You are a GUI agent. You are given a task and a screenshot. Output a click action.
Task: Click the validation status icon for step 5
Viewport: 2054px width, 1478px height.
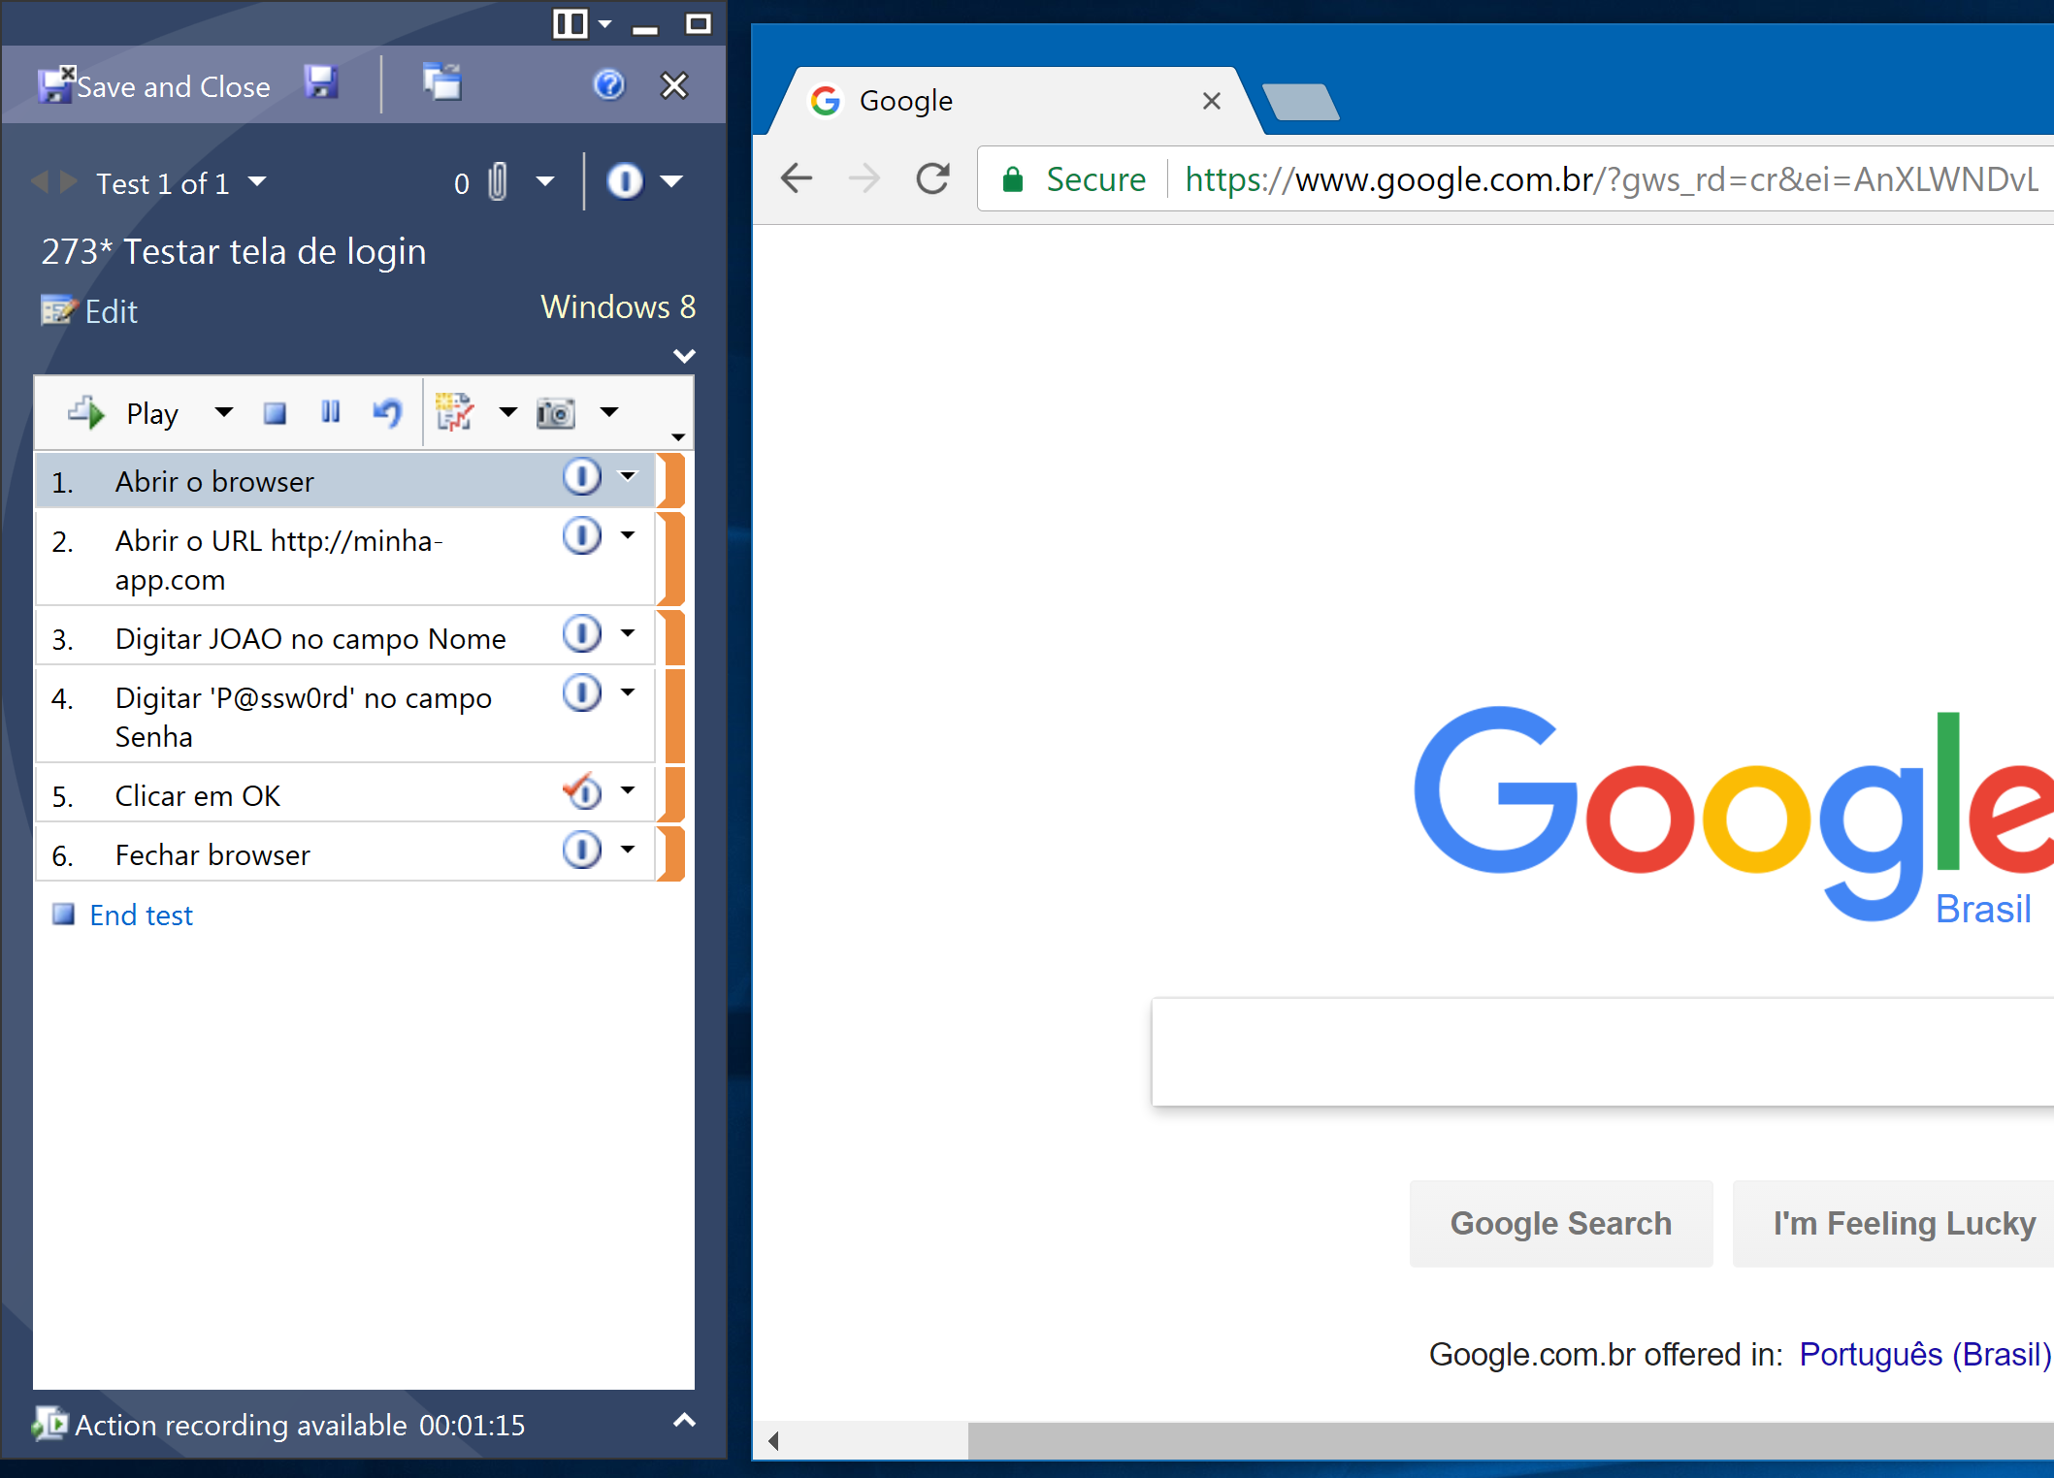click(x=582, y=790)
